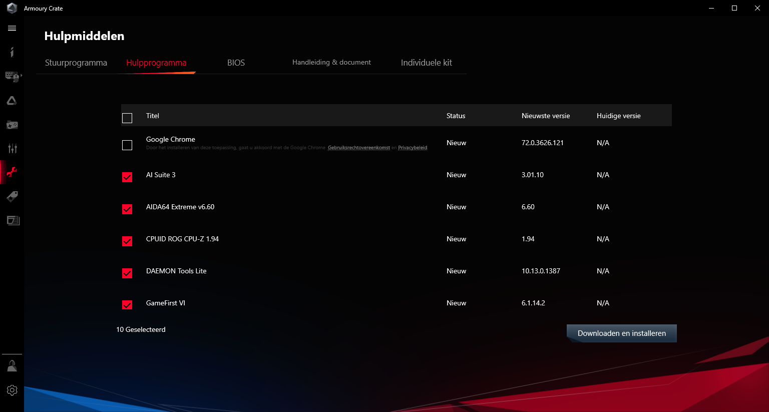Uncheck DAEMON Tools Lite checkbox
Image resolution: width=769 pixels, height=412 pixels.
pos(127,273)
